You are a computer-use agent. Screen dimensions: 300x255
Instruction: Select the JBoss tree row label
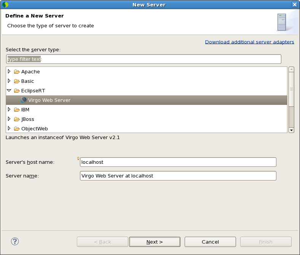tap(28, 119)
